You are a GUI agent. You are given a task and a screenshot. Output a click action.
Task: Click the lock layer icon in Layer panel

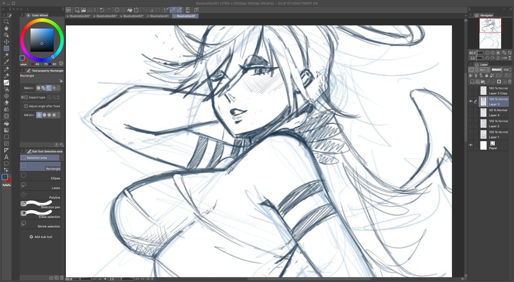pyautogui.click(x=487, y=75)
